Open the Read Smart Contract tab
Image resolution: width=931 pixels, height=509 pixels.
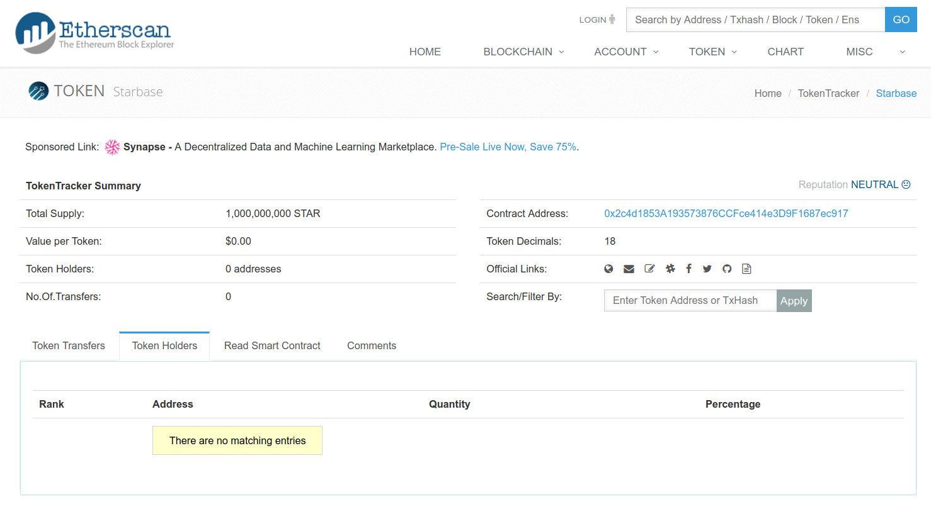point(272,345)
